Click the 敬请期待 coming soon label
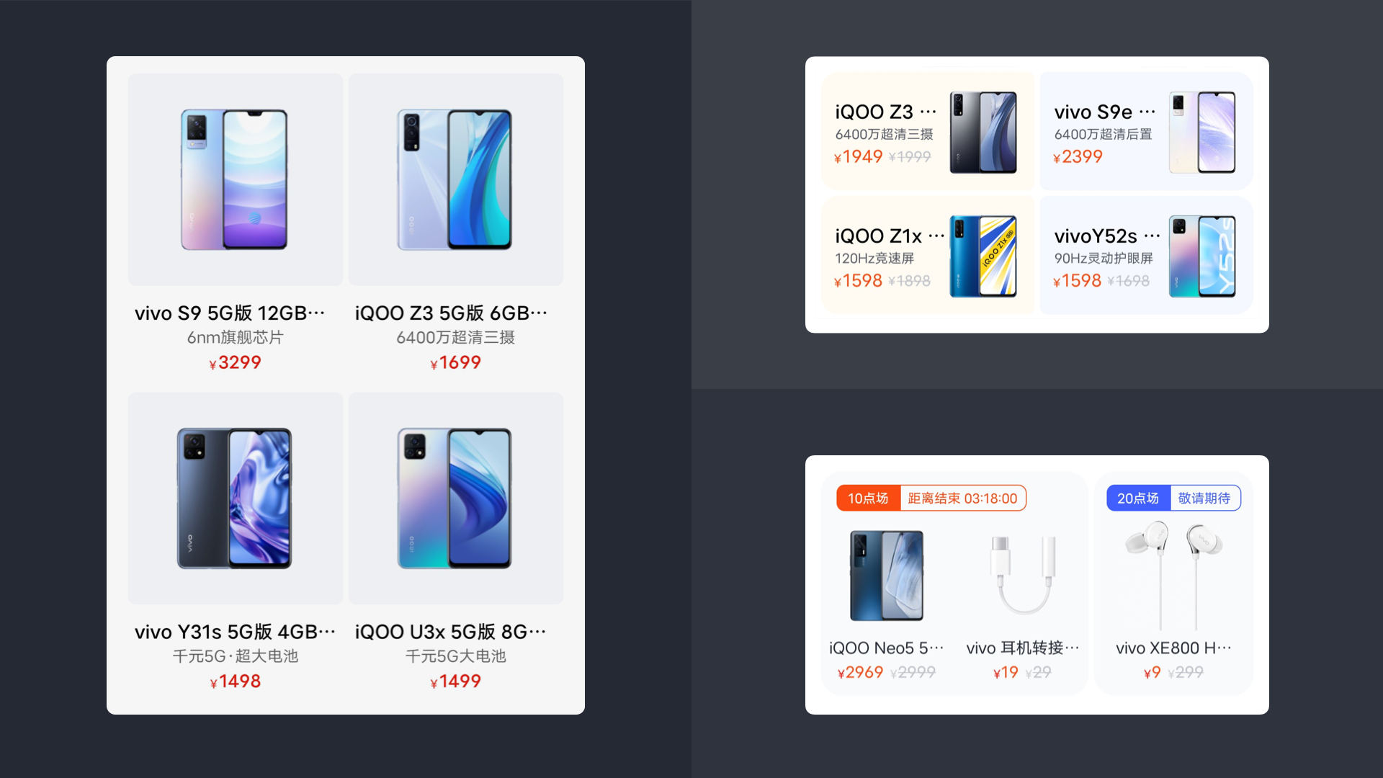 [x=1204, y=498]
